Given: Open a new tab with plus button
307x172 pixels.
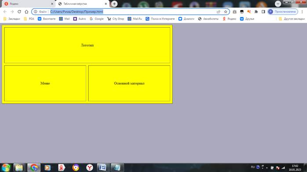Looking at the screenshot, I should click(114, 4).
